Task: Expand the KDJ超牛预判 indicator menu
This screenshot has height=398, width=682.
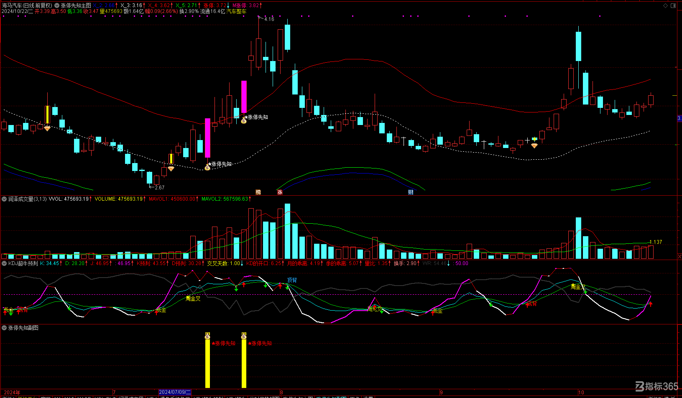Action: [x=4, y=263]
